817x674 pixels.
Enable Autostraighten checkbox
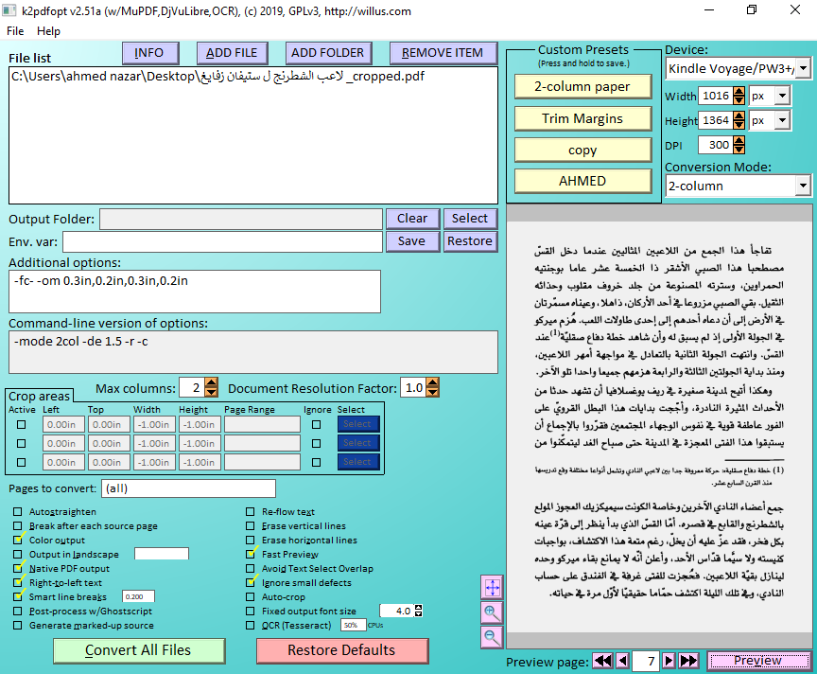click(x=18, y=511)
